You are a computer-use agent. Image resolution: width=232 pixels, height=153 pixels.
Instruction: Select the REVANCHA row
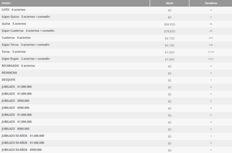tap(9, 73)
